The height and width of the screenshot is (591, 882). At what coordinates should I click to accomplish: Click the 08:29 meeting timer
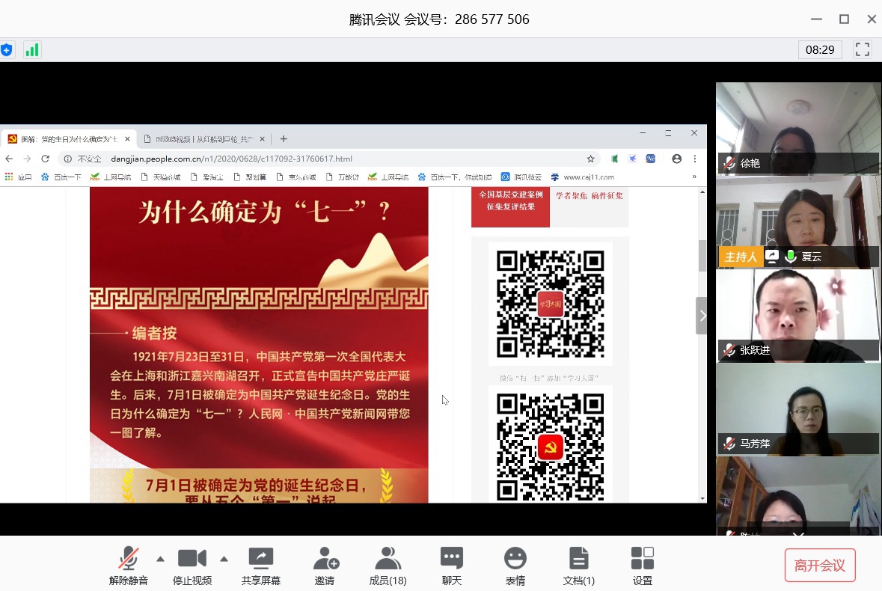(x=820, y=49)
